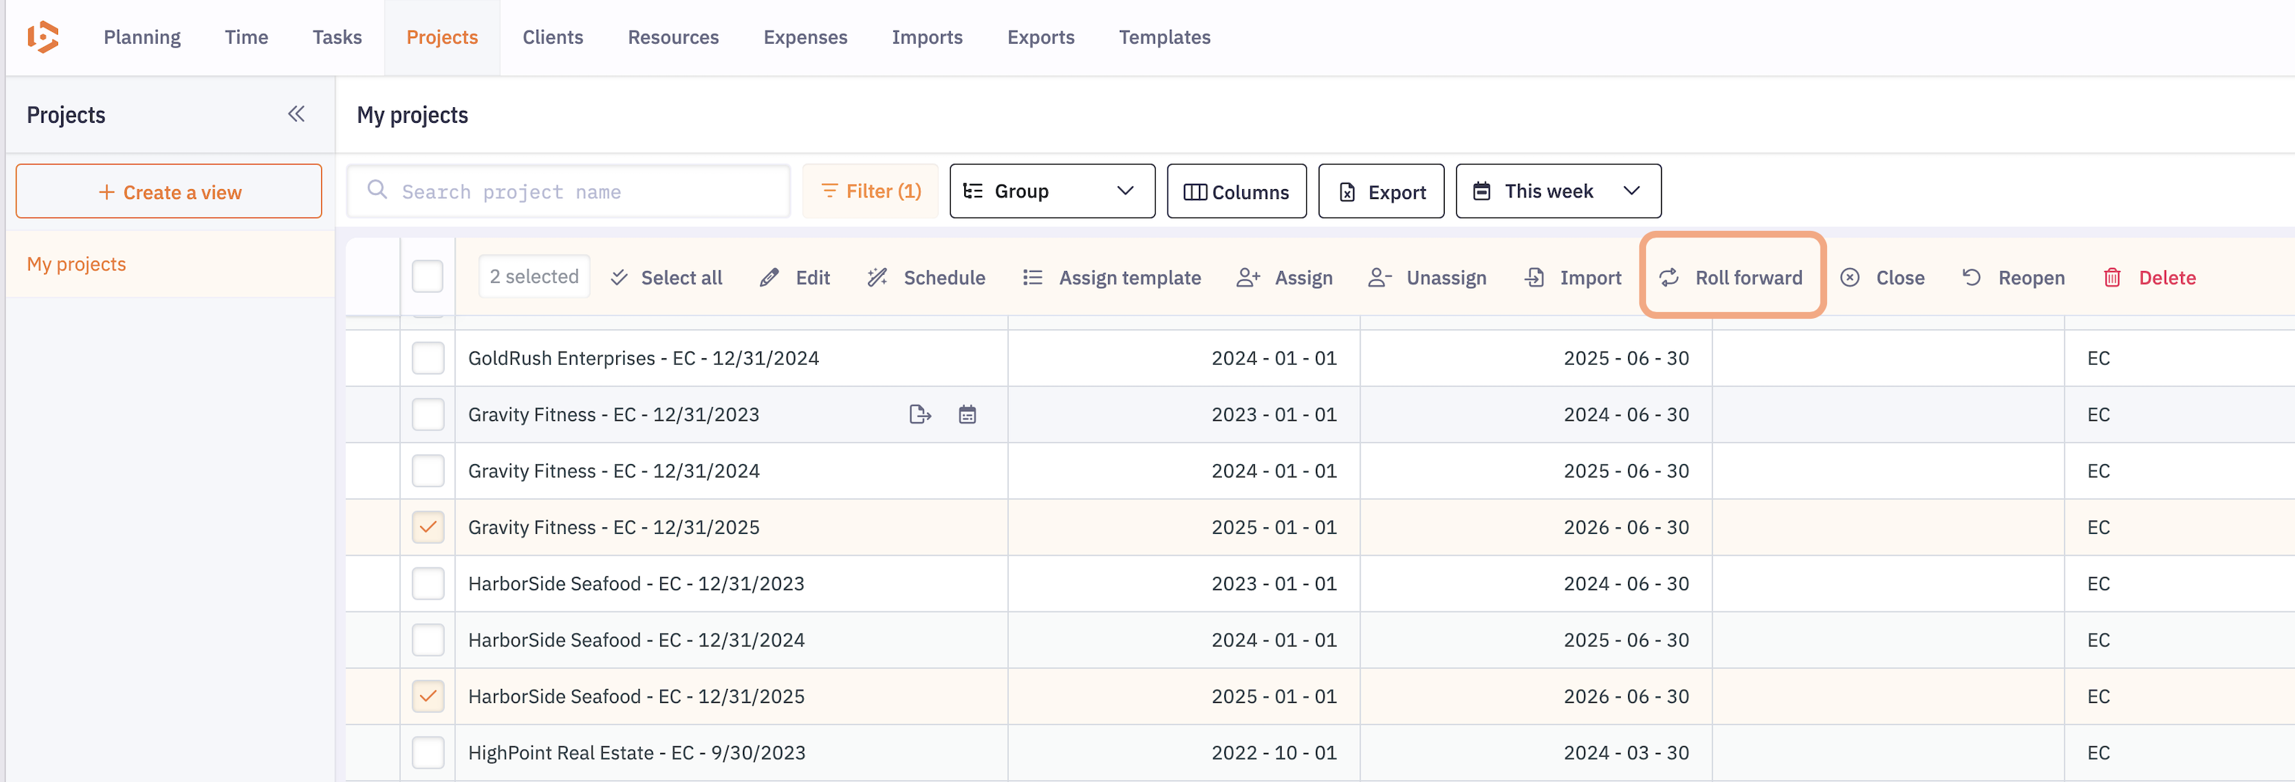The image size is (2295, 782).
Task: Collapse the Projects sidebar panel
Action: click(296, 114)
